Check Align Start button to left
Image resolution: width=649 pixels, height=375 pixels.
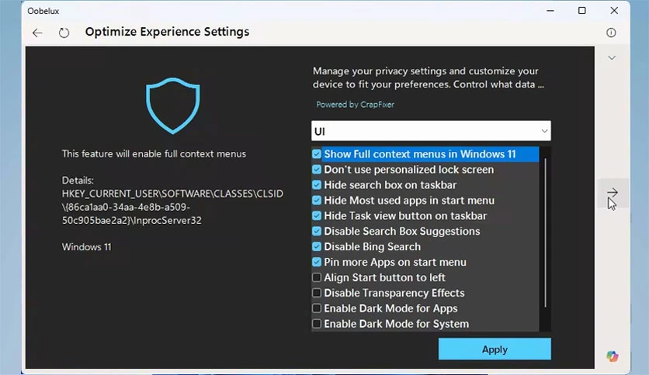(x=317, y=277)
